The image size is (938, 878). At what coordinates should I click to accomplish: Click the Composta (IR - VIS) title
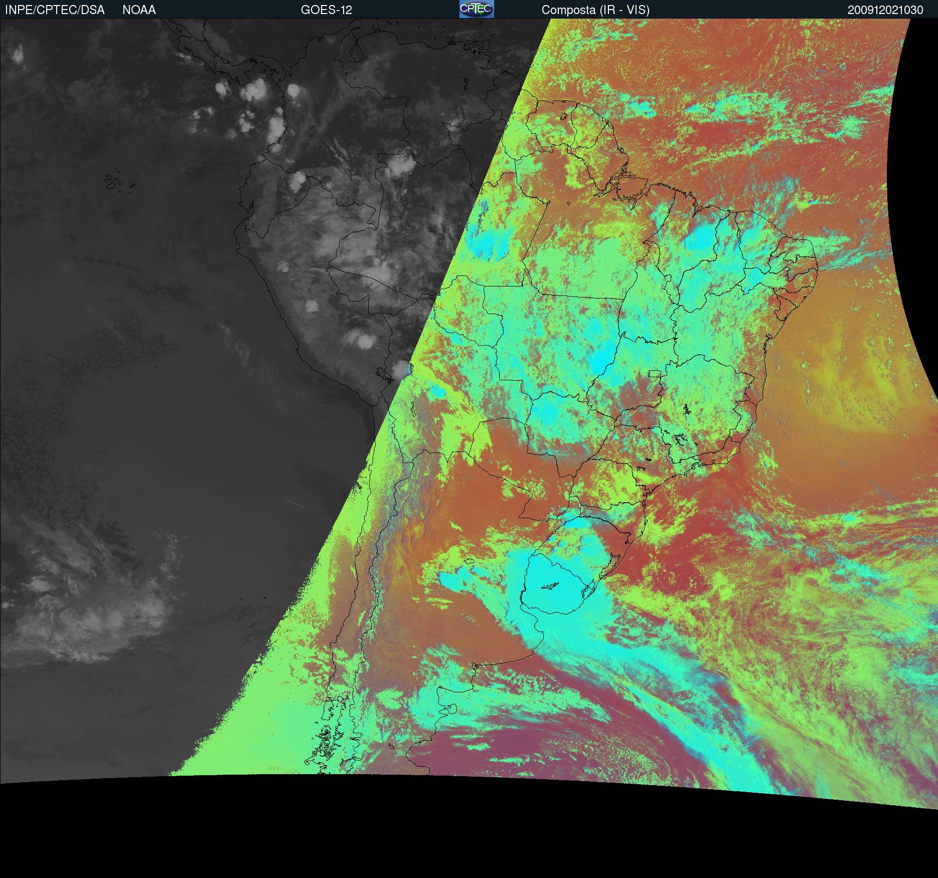[595, 10]
